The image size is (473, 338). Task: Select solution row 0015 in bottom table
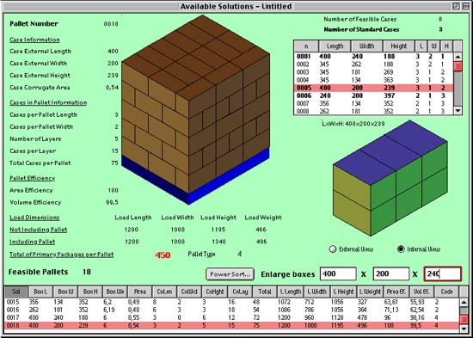click(x=231, y=302)
